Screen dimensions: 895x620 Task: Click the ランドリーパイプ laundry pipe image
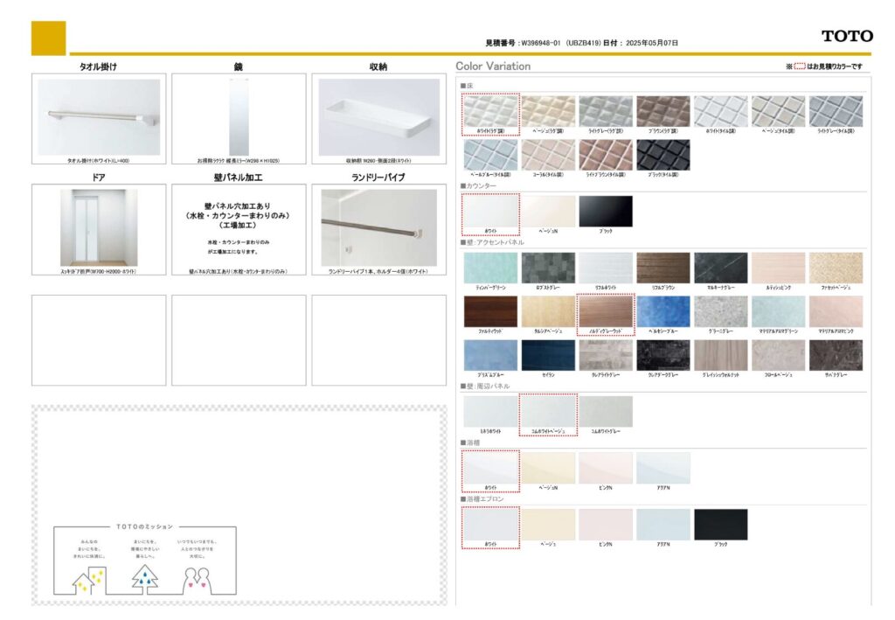pos(378,227)
